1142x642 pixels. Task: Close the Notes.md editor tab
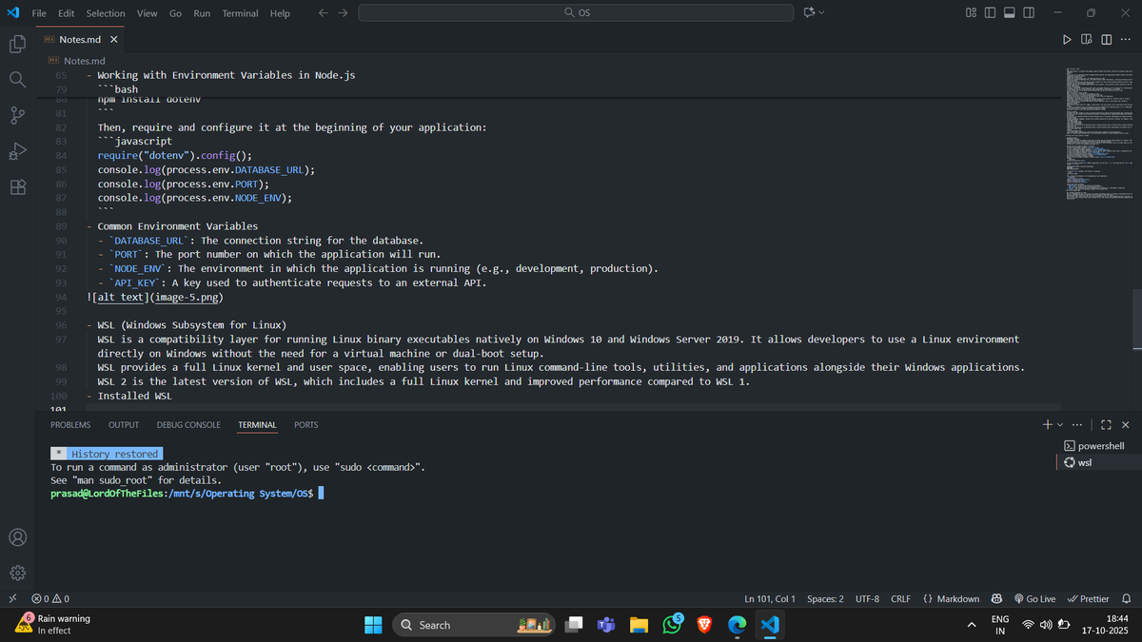coord(114,40)
